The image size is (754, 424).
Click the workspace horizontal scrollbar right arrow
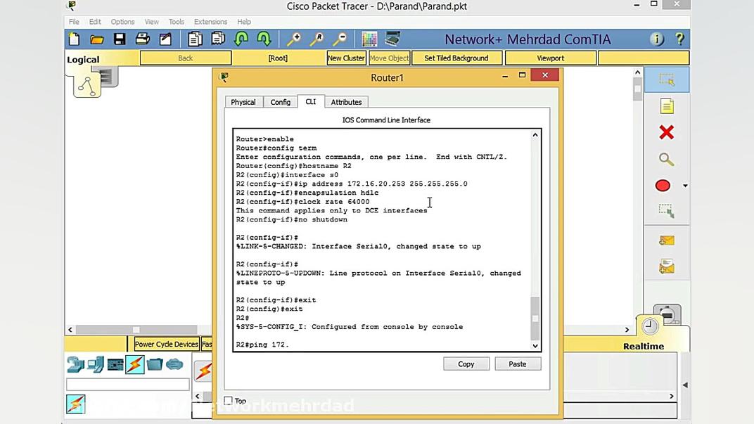click(627, 330)
